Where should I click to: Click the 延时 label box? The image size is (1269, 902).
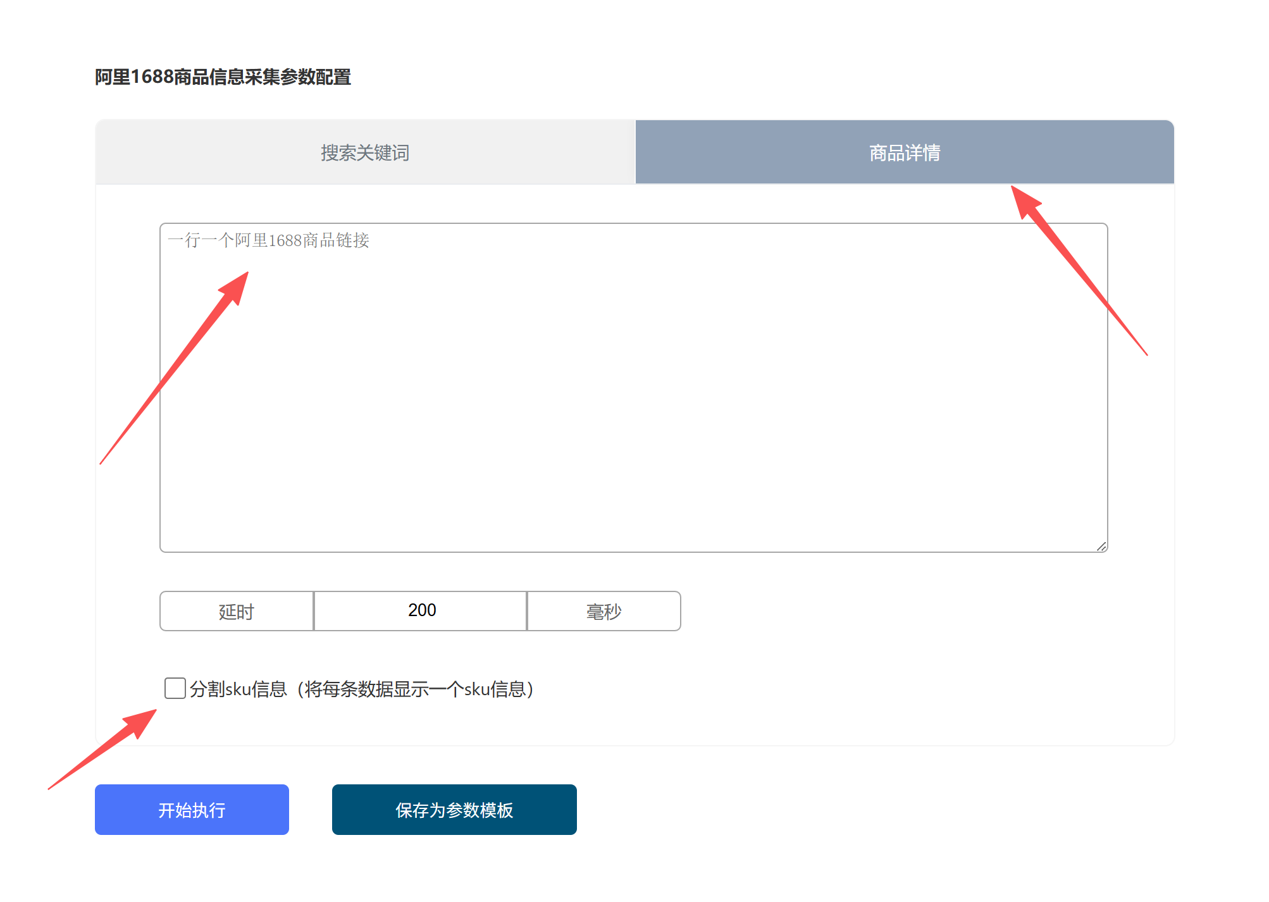coord(237,611)
